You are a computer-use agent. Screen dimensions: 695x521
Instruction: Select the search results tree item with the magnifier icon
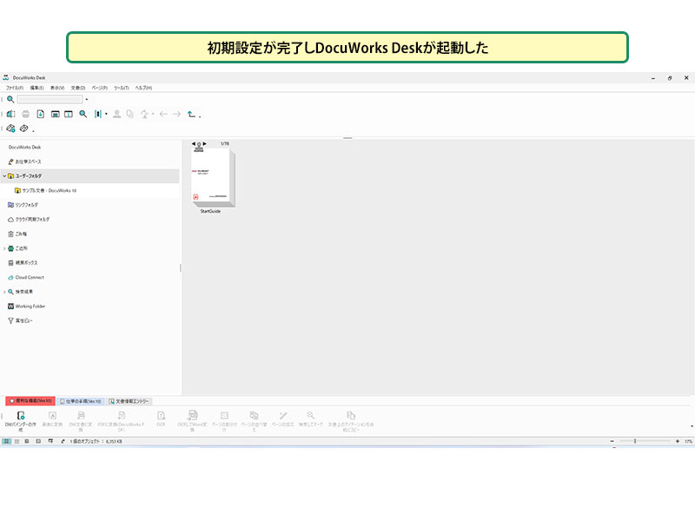pyautogui.click(x=20, y=292)
